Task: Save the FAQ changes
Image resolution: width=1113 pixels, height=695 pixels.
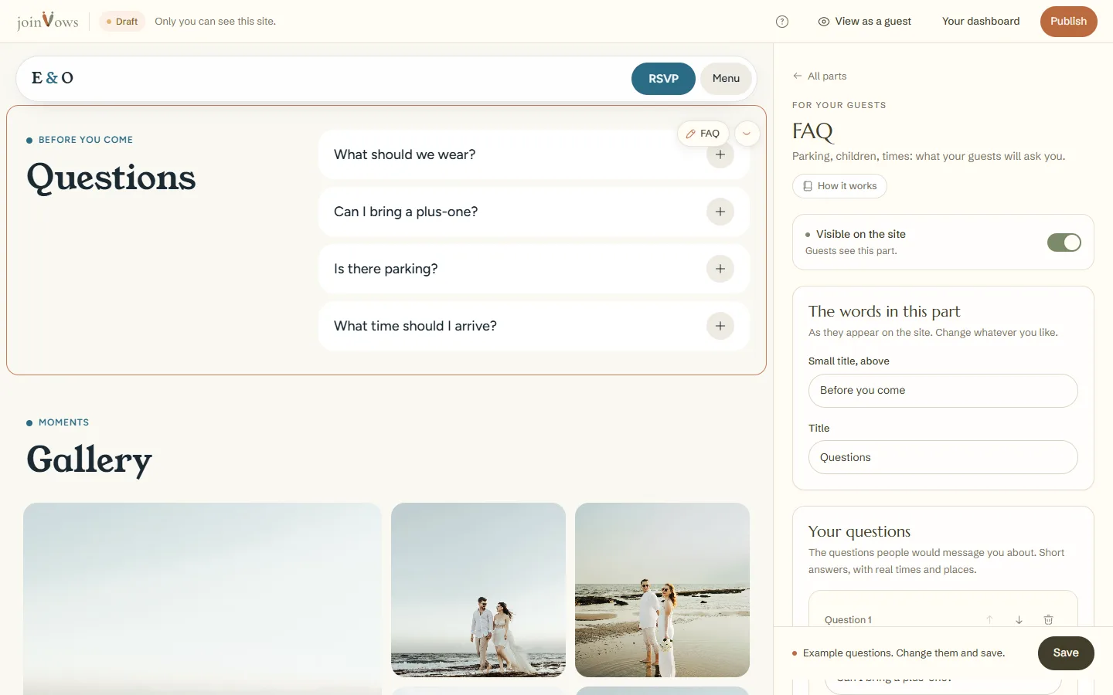Action: pos(1066,653)
